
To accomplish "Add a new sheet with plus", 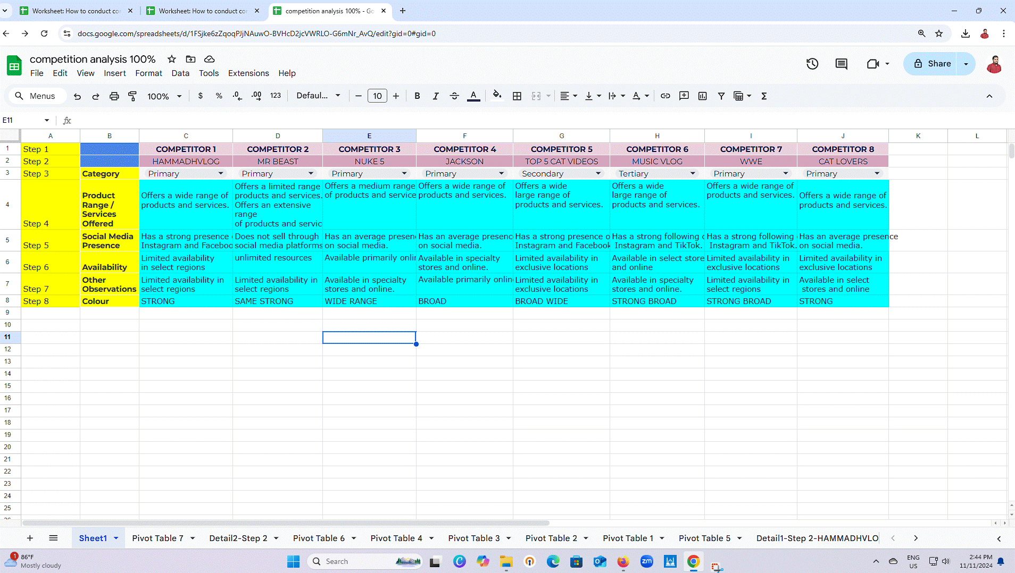I will (x=30, y=538).
